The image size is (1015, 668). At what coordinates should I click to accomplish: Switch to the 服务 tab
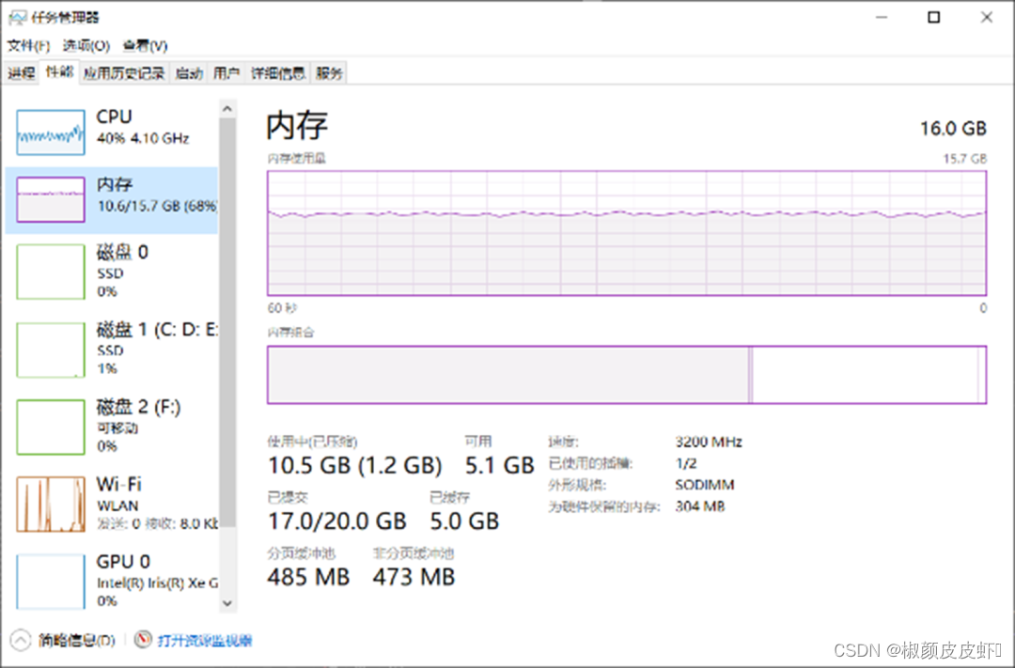click(x=329, y=73)
